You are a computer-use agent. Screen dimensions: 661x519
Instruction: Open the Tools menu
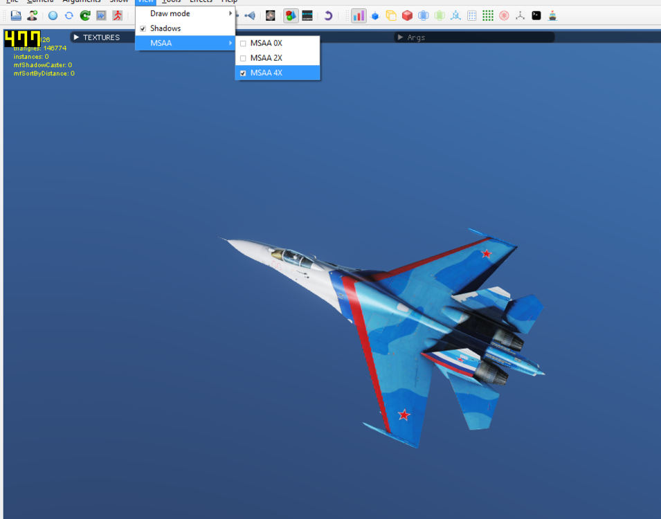tap(171, 1)
